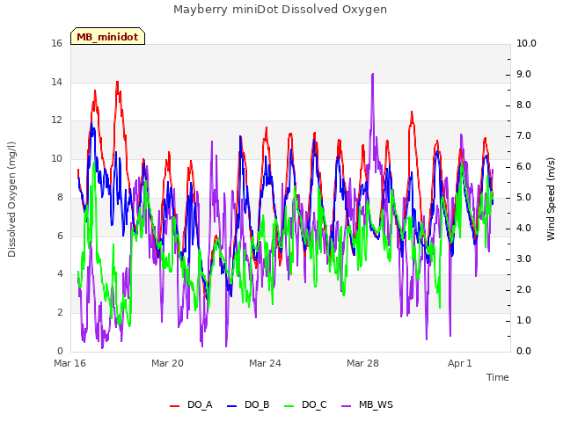Click the Mar 20 x-axis tick label
The width and height of the screenshot is (563, 422).
pos(167,363)
